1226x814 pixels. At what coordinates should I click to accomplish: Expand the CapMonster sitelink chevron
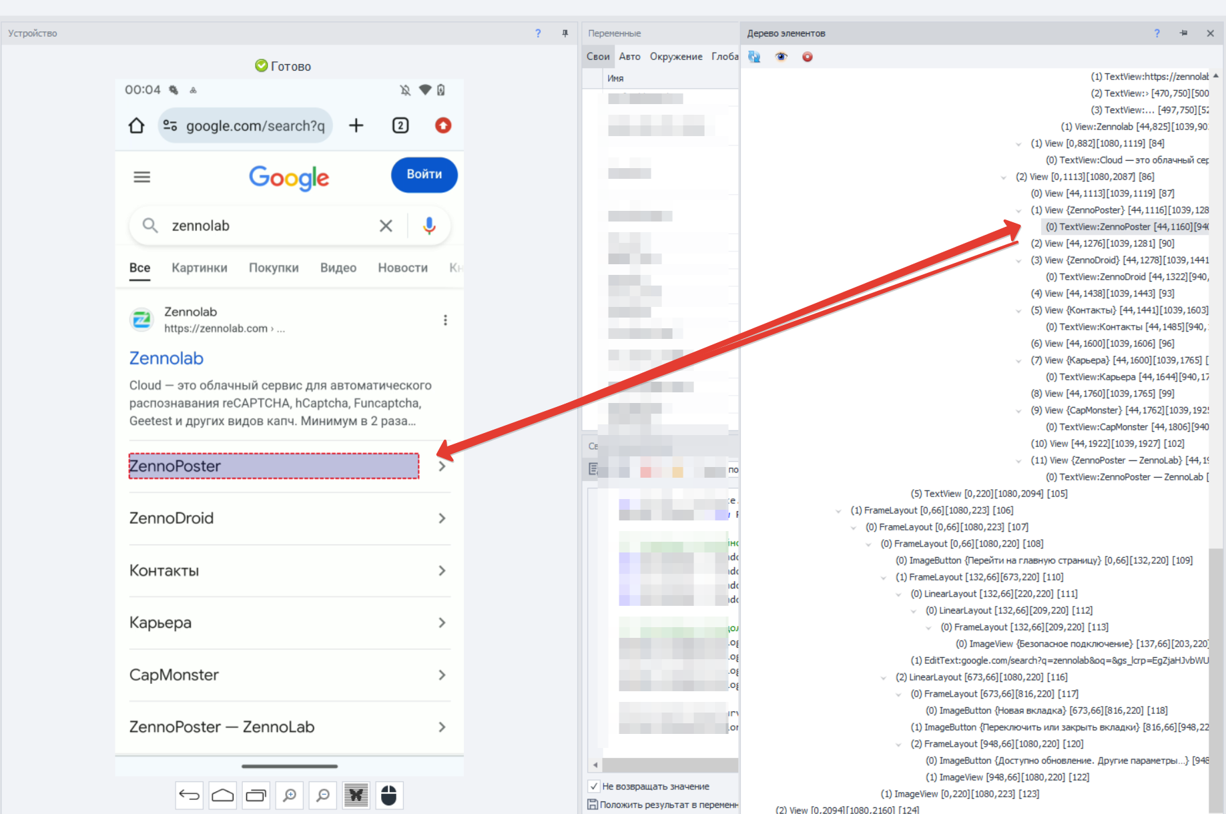click(442, 675)
